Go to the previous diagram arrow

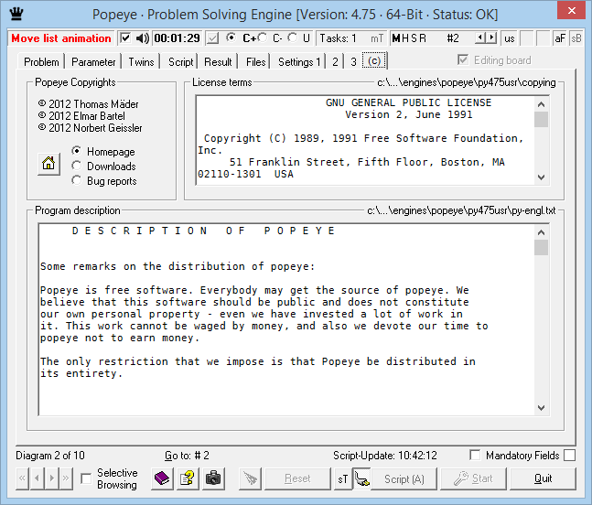37,478
